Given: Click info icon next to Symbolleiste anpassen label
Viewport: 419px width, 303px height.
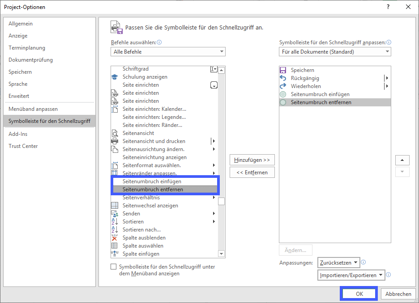Looking at the screenshot, I should (389, 42).
